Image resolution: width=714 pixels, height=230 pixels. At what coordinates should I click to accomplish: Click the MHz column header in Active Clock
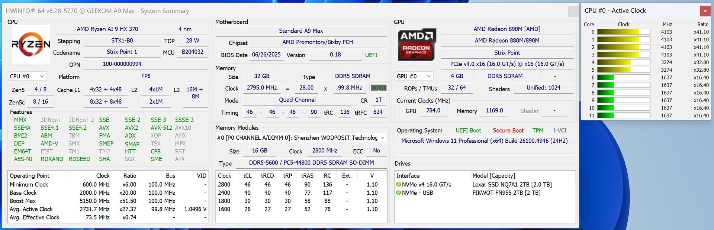[667, 25]
